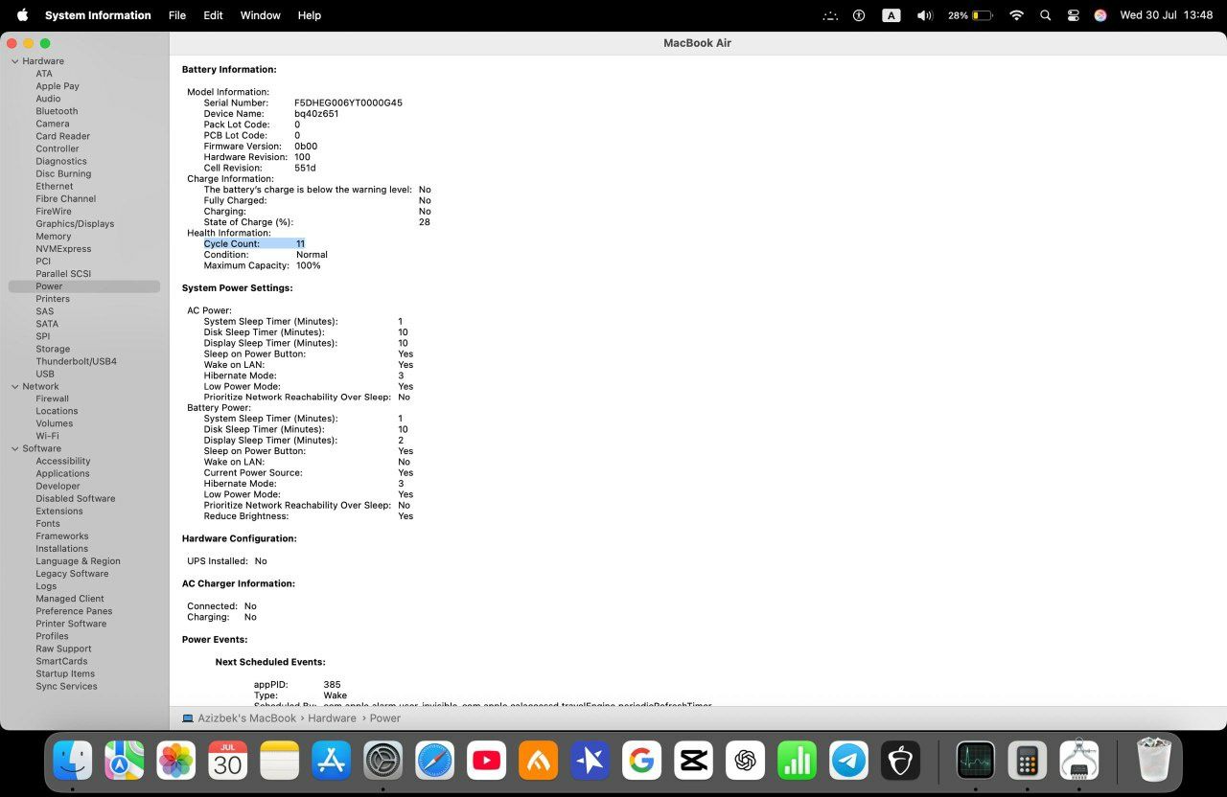Launch the App Store from Dock
This screenshot has width=1227, height=797.
tap(332, 761)
